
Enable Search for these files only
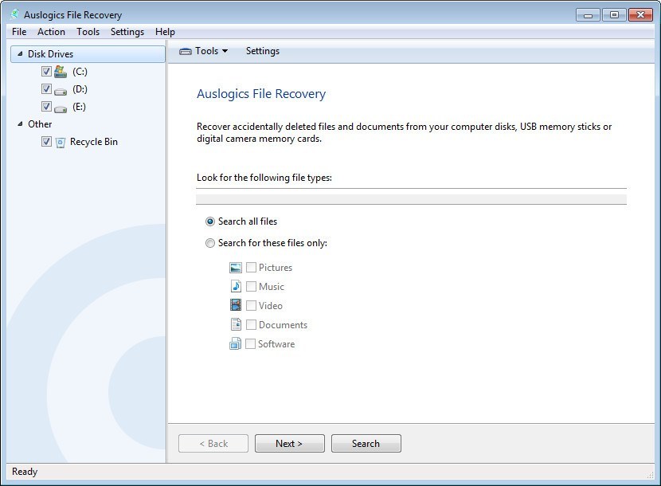coord(210,243)
